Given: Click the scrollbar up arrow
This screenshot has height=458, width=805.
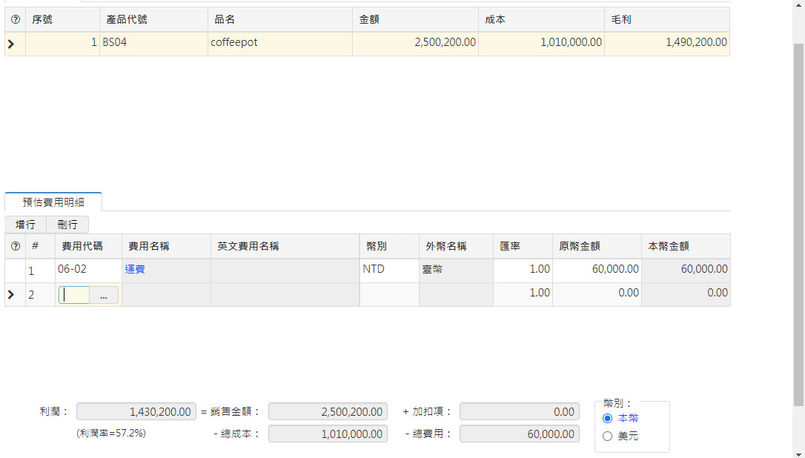Looking at the screenshot, I should coord(799,6).
